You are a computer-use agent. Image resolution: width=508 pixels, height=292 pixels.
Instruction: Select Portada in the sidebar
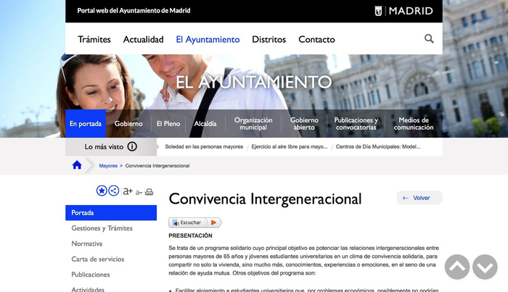pyautogui.click(x=111, y=213)
